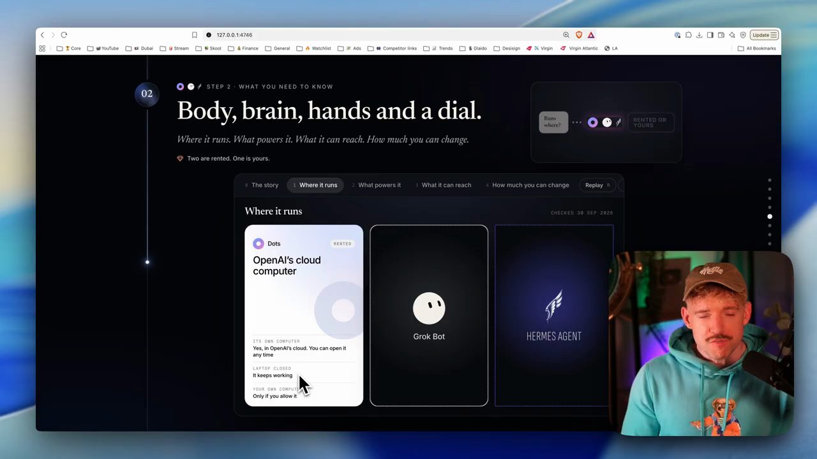Open the Glaido bookmarks folder
Viewport: 817px width, 459px height.
pyautogui.click(x=474, y=48)
